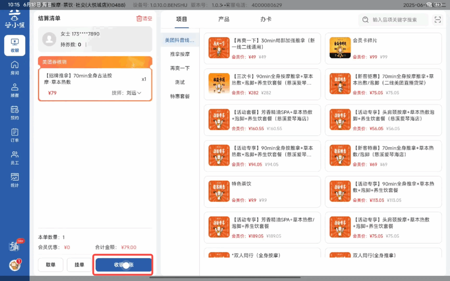
Task: Select the 测试 category
Action: [180, 82]
